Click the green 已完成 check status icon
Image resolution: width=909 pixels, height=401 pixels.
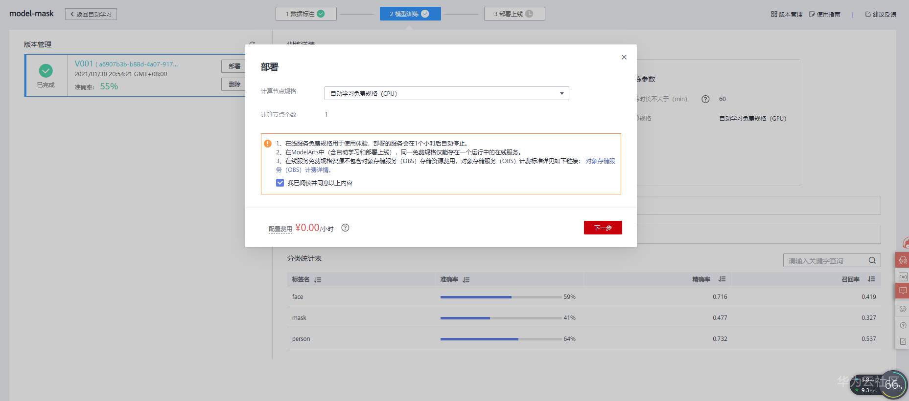point(46,71)
